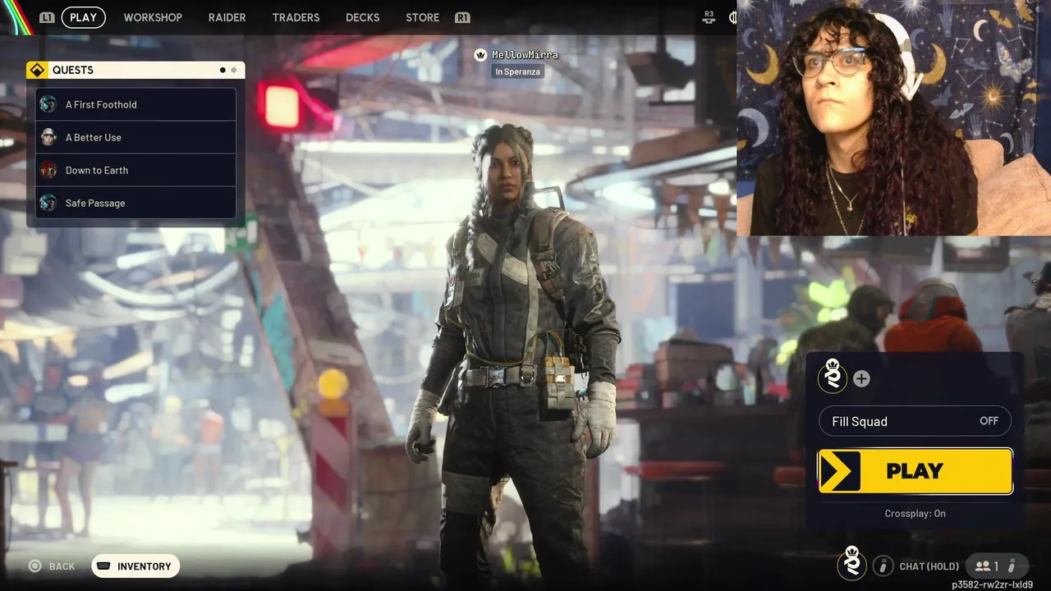Click the Down to Earth quest giver portrait
This screenshot has width=1051, height=591.
point(48,170)
